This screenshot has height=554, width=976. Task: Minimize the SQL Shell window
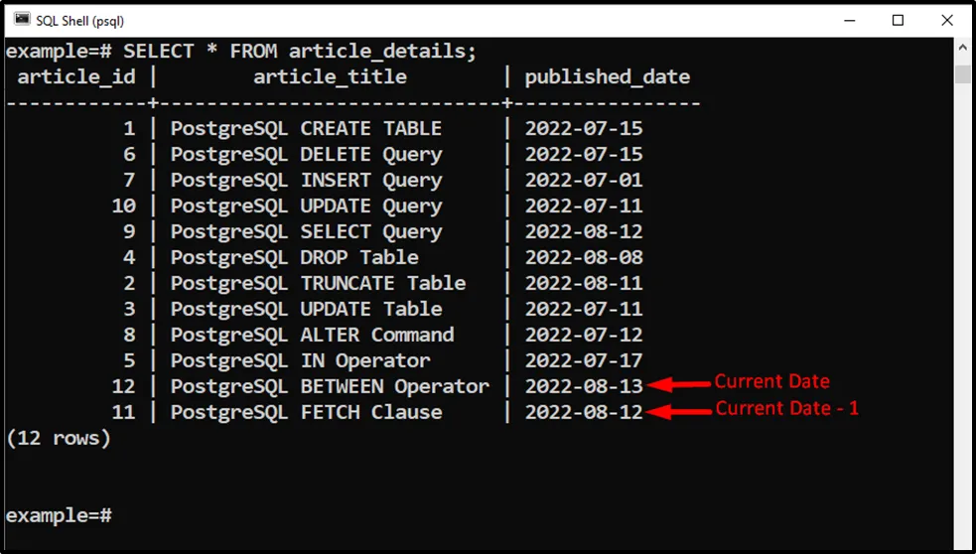(849, 20)
